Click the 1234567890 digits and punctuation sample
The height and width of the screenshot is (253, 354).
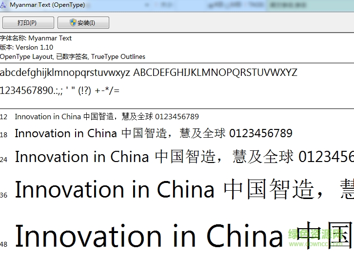point(59,90)
